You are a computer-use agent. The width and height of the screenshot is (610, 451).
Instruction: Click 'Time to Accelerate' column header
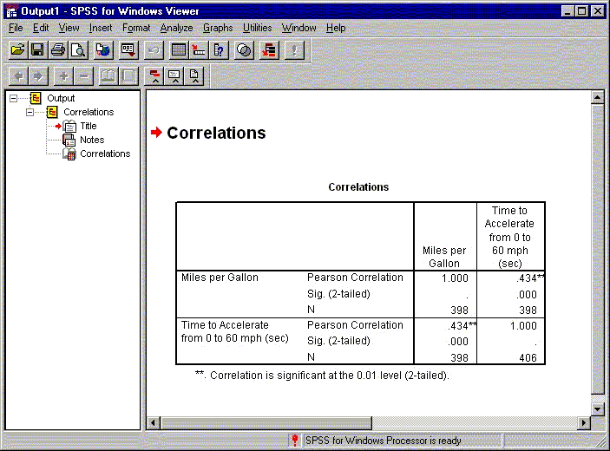[509, 237]
